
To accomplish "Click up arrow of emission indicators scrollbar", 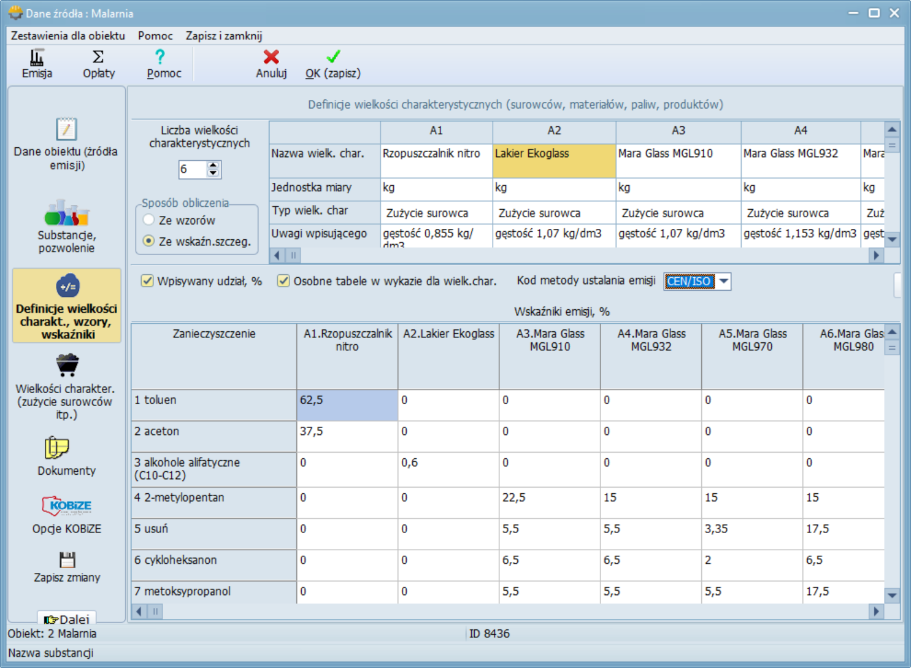I will coord(893,332).
